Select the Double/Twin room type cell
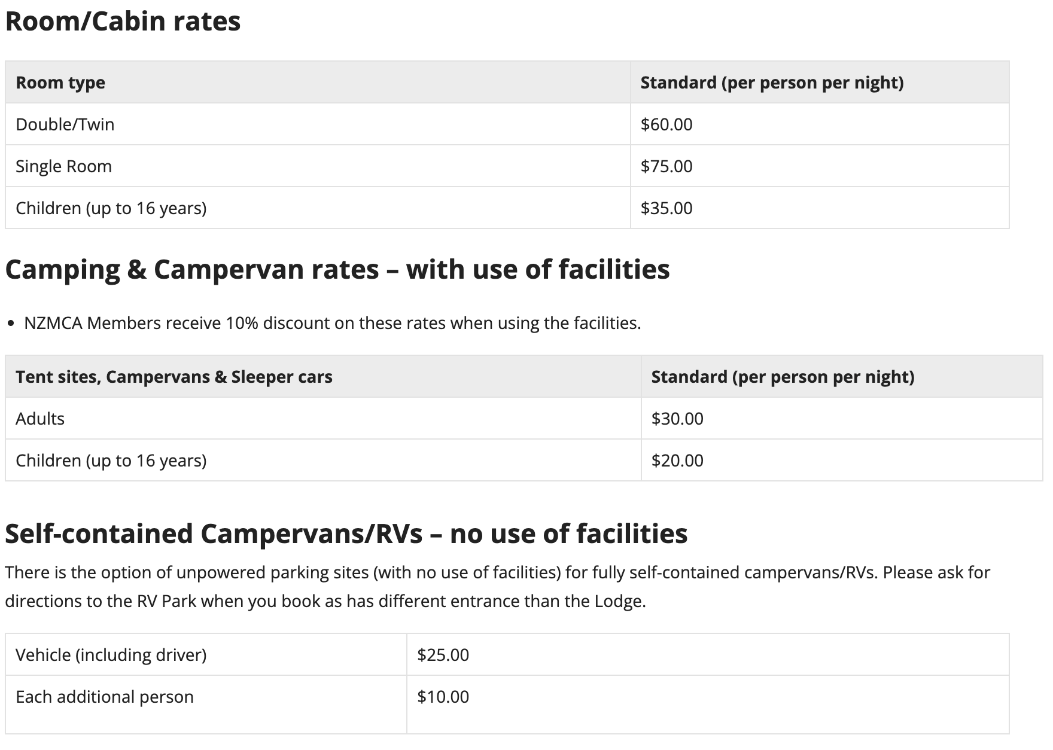This screenshot has width=1053, height=750. pos(65,124)
